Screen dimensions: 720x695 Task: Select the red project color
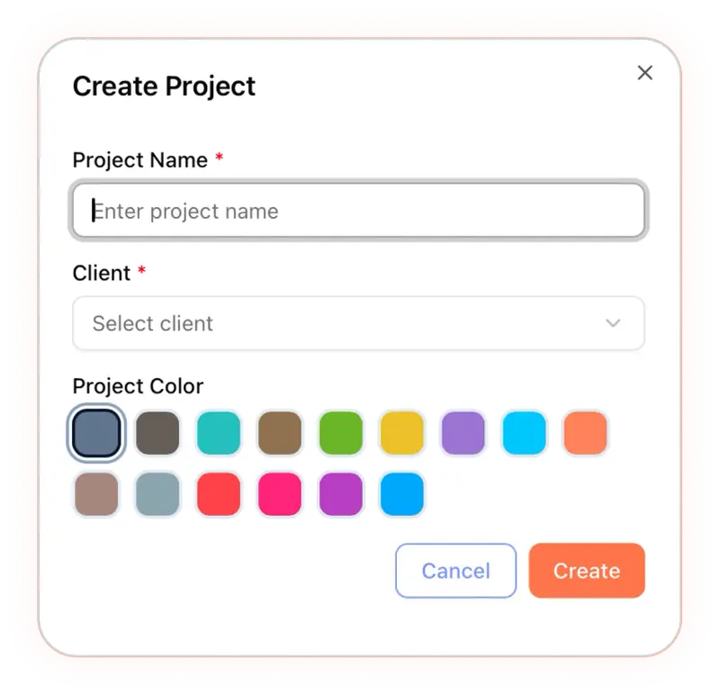219,494
